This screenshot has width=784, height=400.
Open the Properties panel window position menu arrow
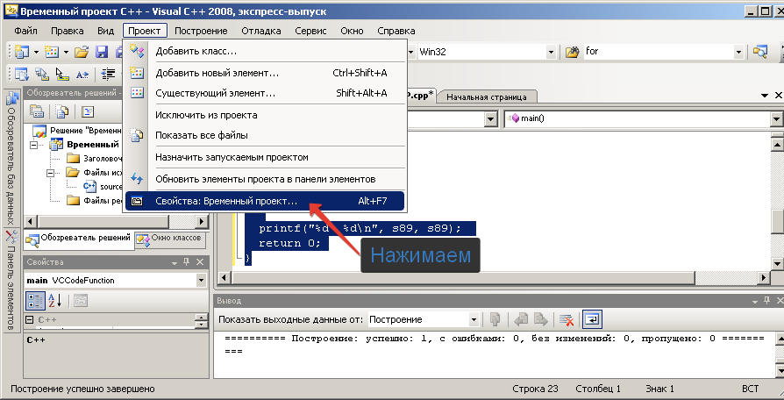click(x=175, y=262)
